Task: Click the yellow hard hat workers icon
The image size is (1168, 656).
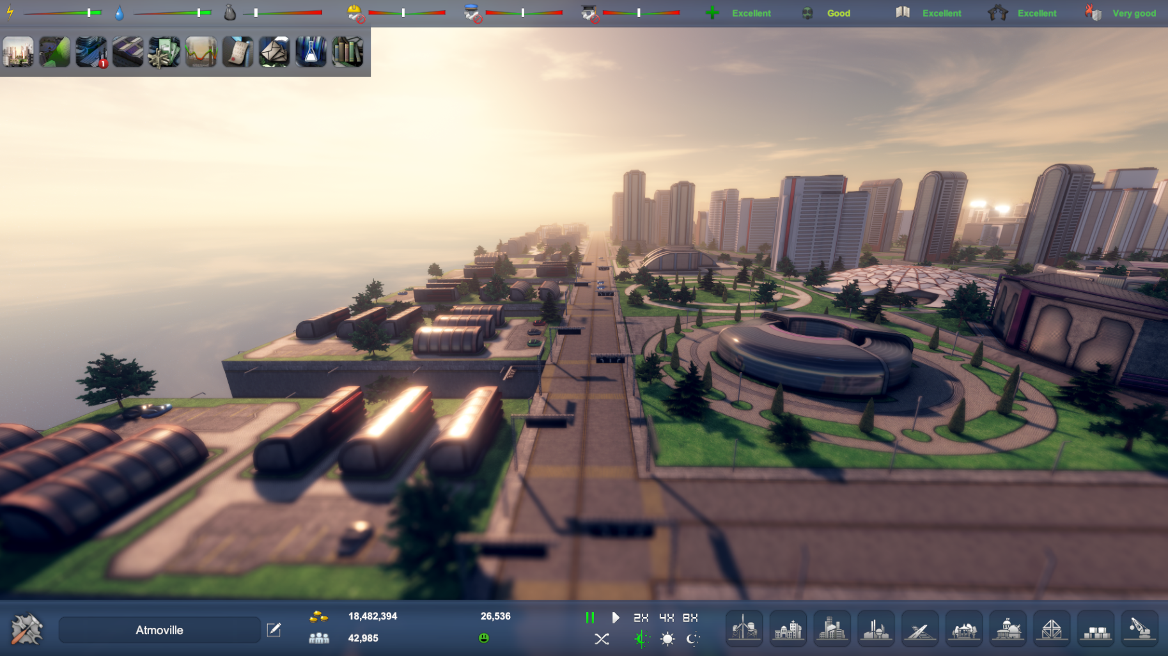Action: (x=355, y=13)
